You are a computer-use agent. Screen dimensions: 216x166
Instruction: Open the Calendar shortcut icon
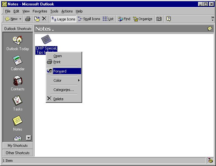tap(18, 60)
